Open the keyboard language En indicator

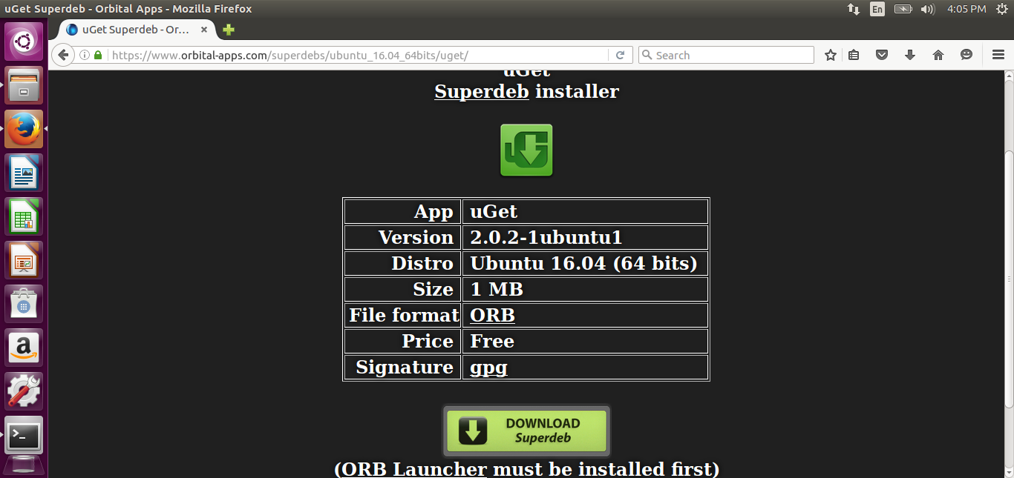(x=877, y=9)
